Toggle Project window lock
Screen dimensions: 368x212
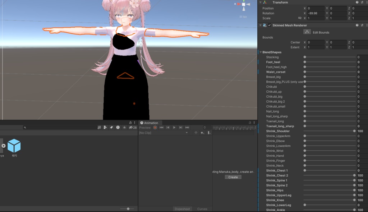click(x=130, y=123)
